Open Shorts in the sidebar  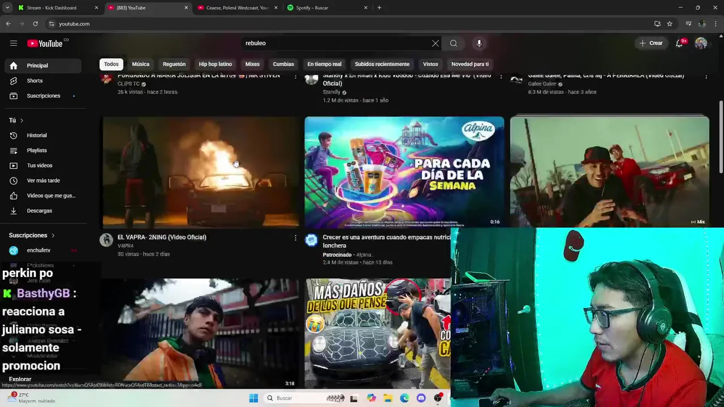43,81
